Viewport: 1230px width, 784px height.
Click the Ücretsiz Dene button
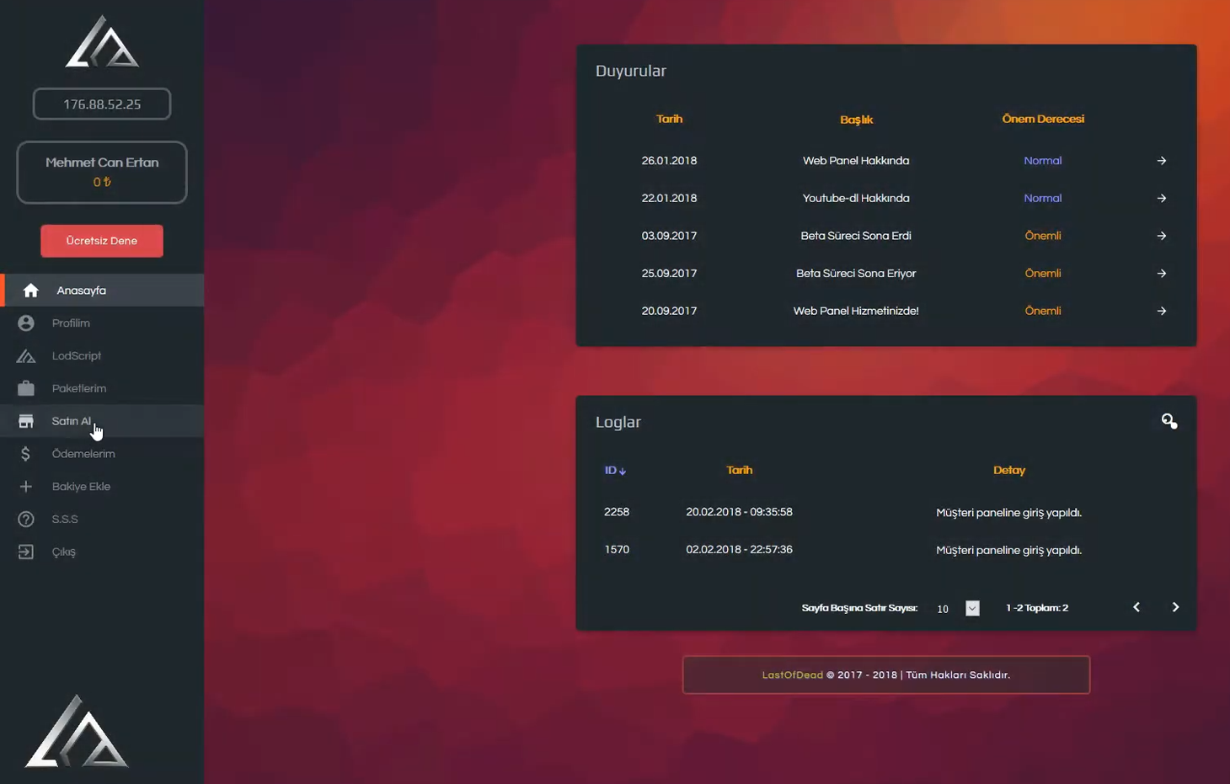(102, 241)
